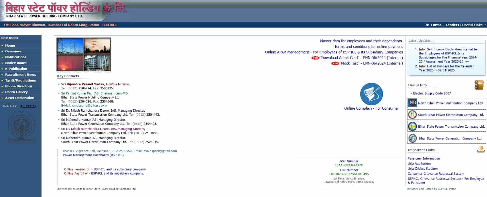Click Sri Pankaj Kumar Pal Chairman-cum-MD entry
Image resolution: width=487 pixels, height=197 pixels.
click(x=95, y=93)
